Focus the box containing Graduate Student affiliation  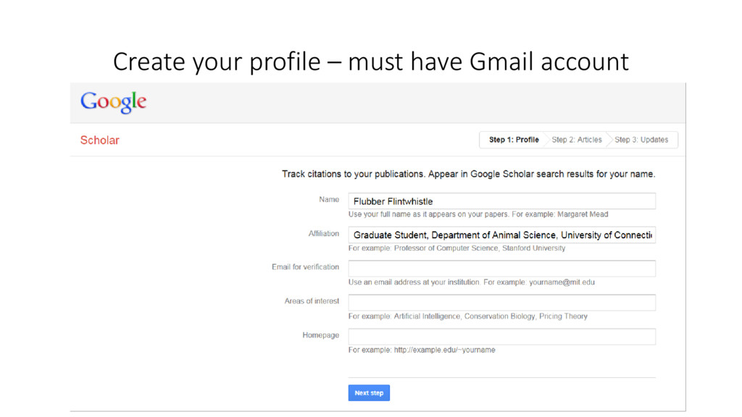pos(501,235)
